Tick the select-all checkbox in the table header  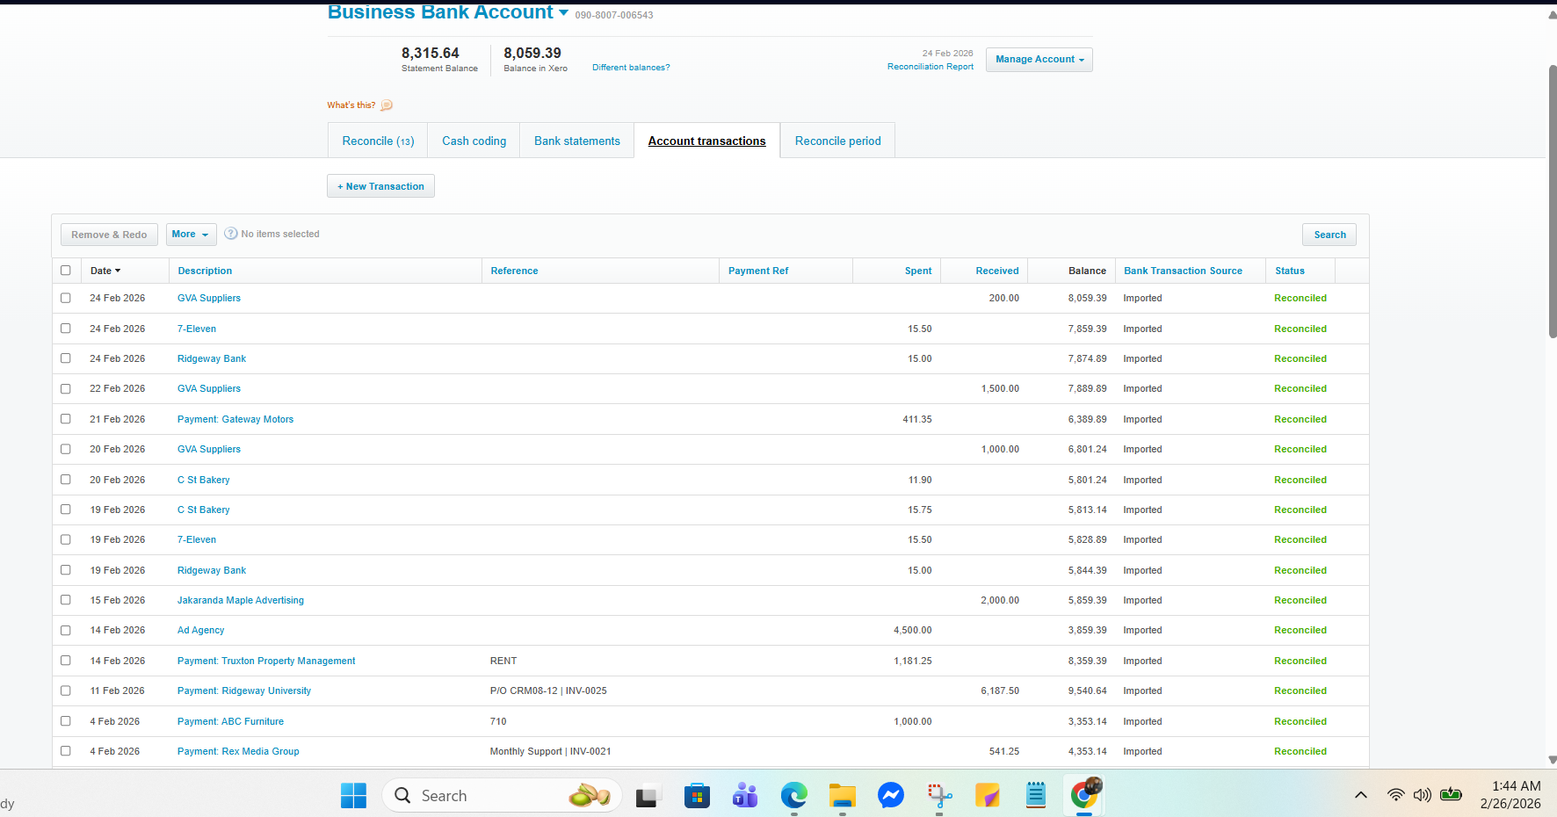pyautogui.click(x=66, y=271)
